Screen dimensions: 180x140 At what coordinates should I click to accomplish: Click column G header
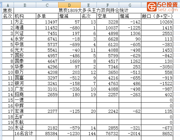(x=130, y=5)
